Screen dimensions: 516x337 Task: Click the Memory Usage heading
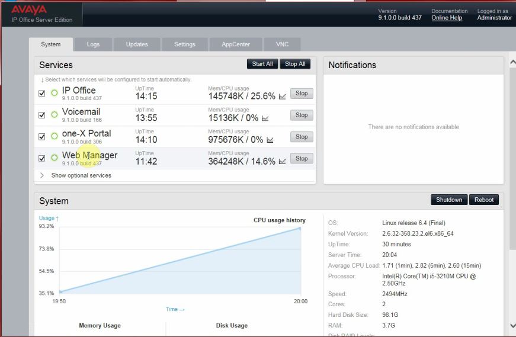(100, 326)
